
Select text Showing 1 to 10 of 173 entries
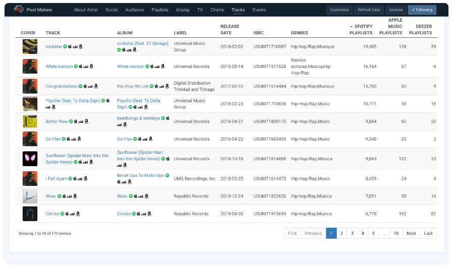pyautogui.click(x=45, y=233)
